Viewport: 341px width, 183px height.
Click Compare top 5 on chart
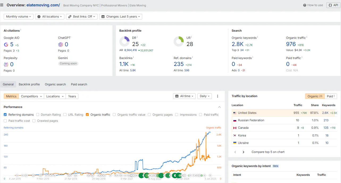(x=268, y=152)
